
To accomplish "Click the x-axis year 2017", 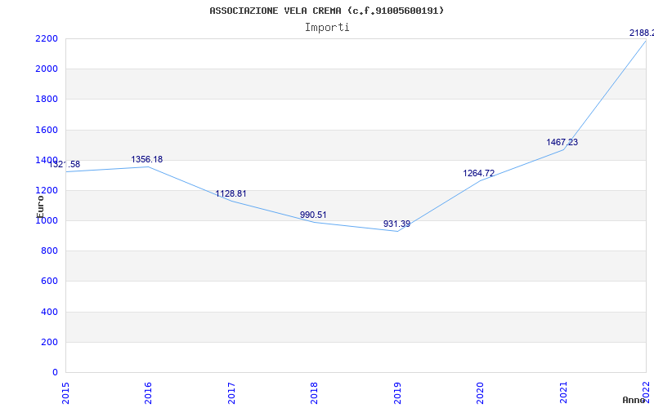I will click(231, 393).
